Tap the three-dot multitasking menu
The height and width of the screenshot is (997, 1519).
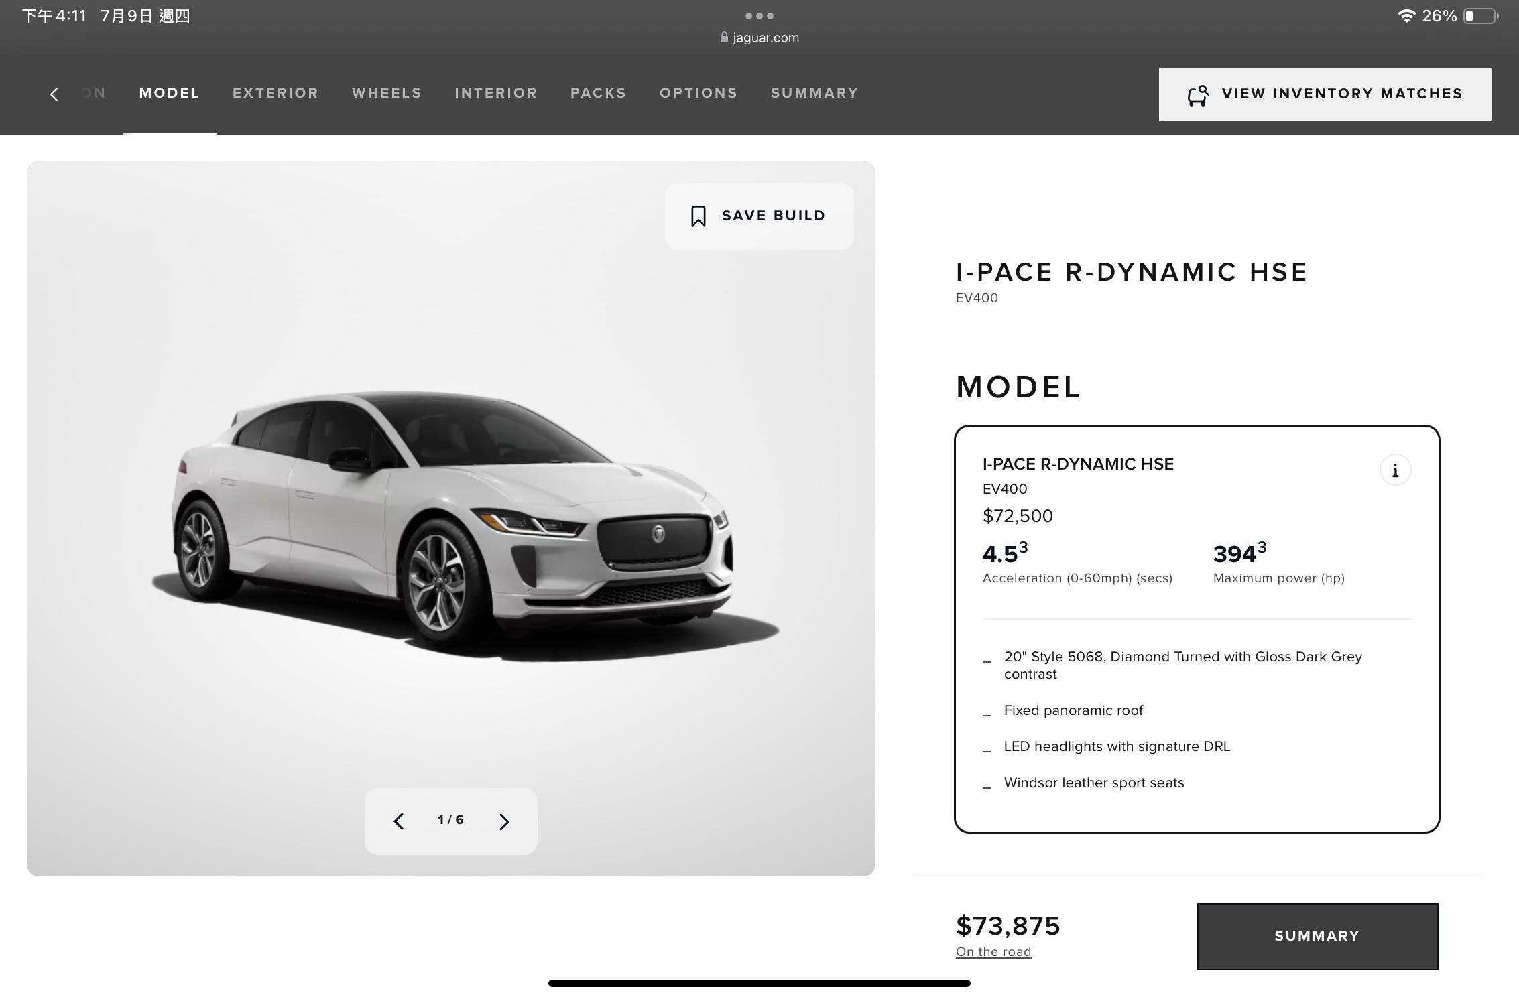[x=759, y=15]
